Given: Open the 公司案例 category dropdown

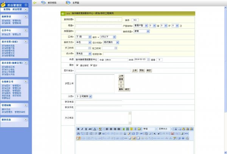Looking at the screenshot, I should (x=84, y=96).
